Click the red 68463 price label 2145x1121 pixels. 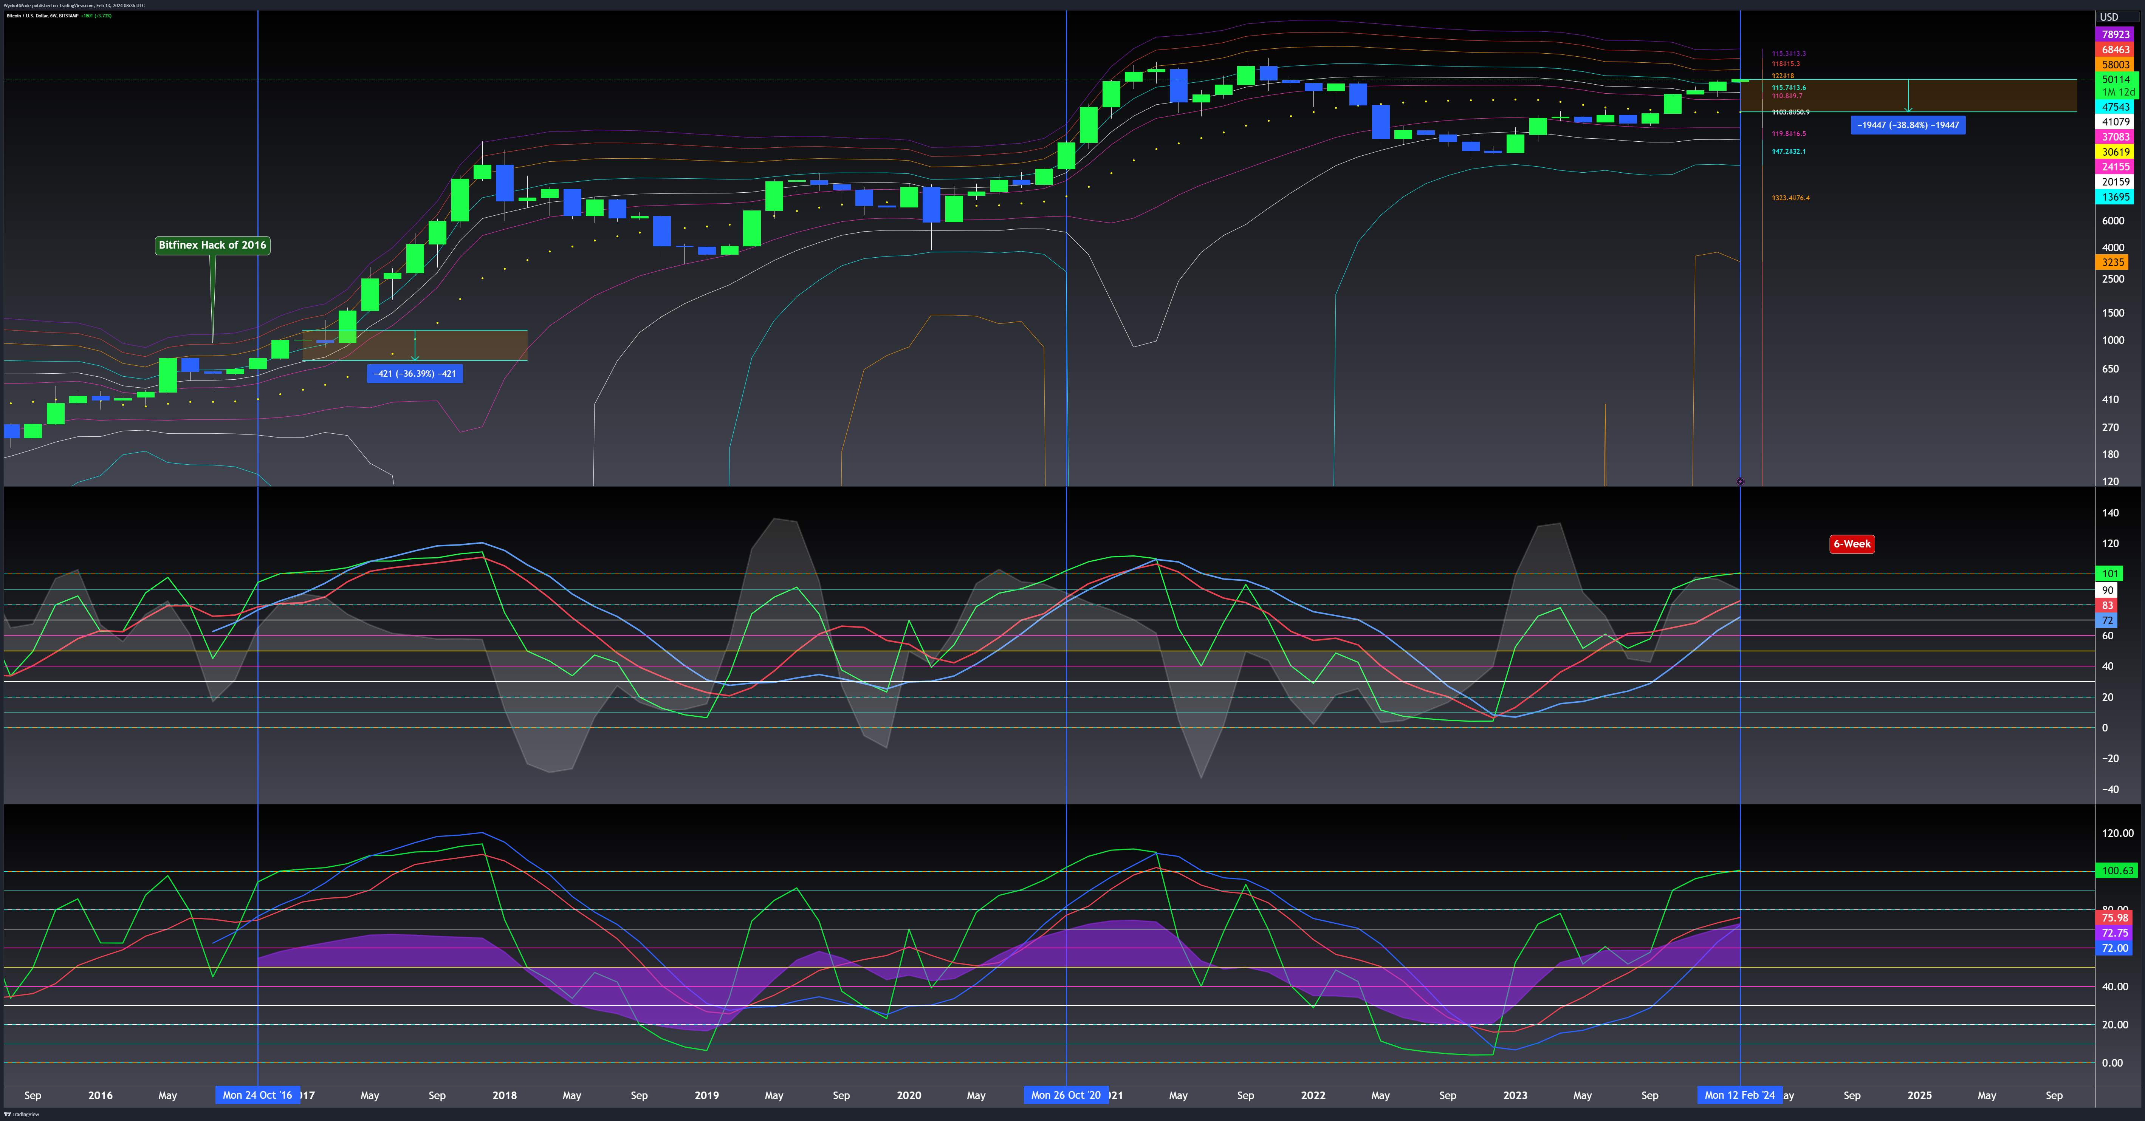(x=2115, y=50)
